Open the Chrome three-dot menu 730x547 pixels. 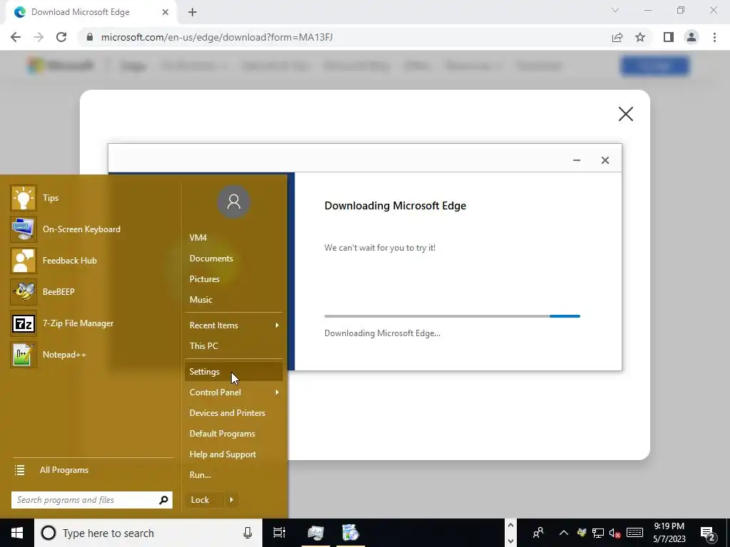point(714,37)
